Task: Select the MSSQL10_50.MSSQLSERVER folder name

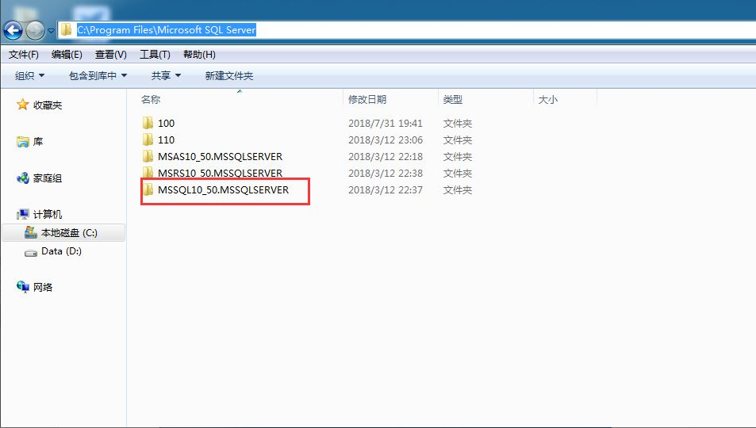Action: click(223, 190)
